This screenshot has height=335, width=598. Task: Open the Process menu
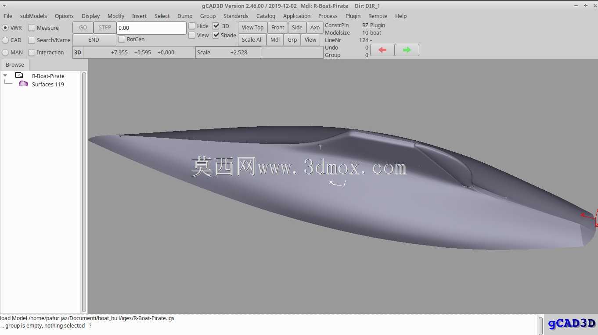[328, 16]
